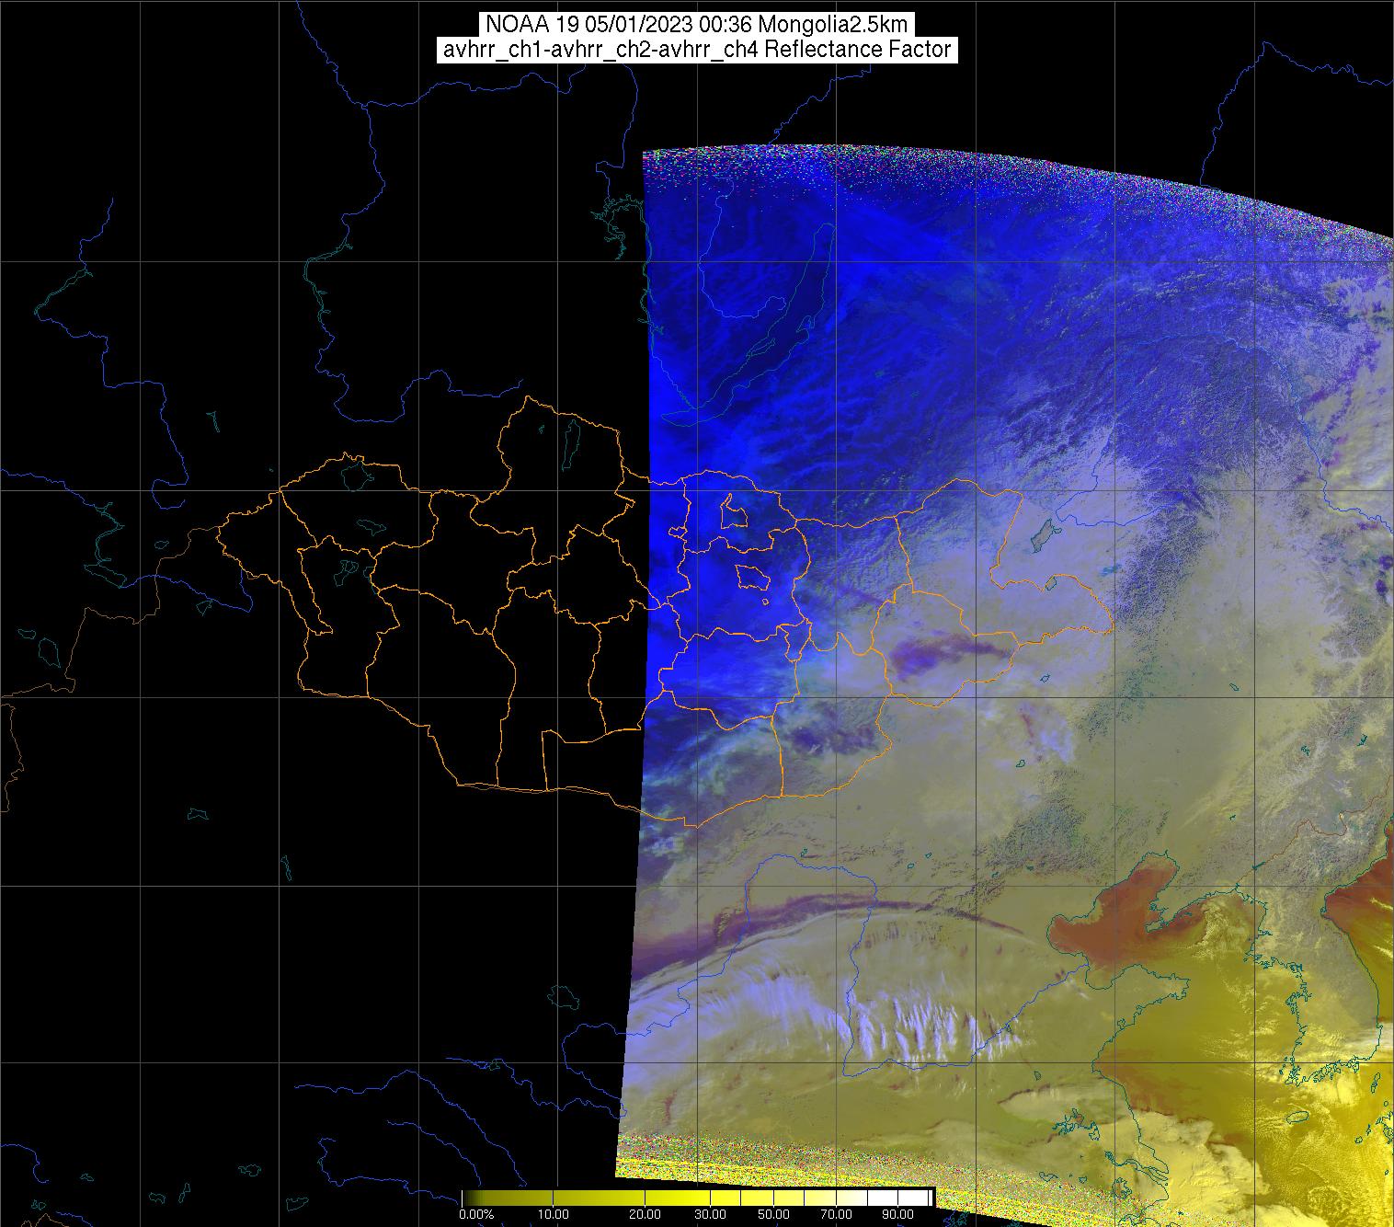Click the title line "NOAA 19 05/01/2023 00:36 Mongolia2.5km"
Viewport: 1394px width, 1227px height.
pos(697,25)
